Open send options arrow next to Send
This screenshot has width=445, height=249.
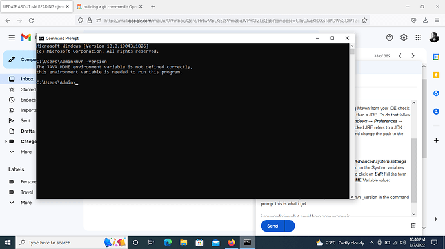(290, 226)
